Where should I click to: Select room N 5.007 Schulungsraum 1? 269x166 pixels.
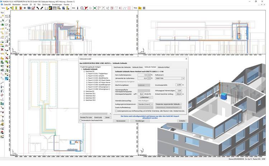pos(99,87)
